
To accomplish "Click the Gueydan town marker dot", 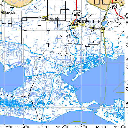I will pos(3,12).
